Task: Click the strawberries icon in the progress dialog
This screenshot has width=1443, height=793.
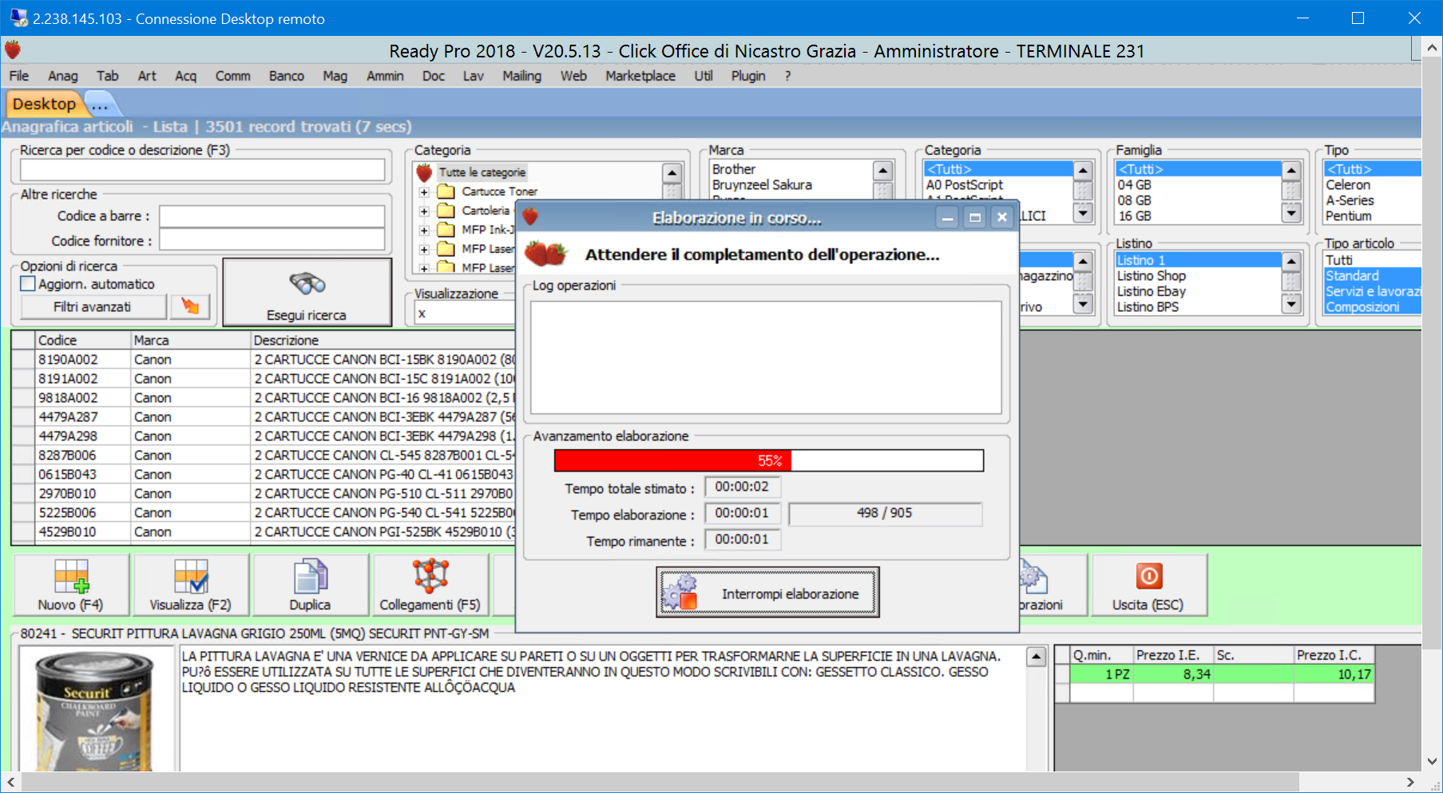Action: tap(545, 254)
